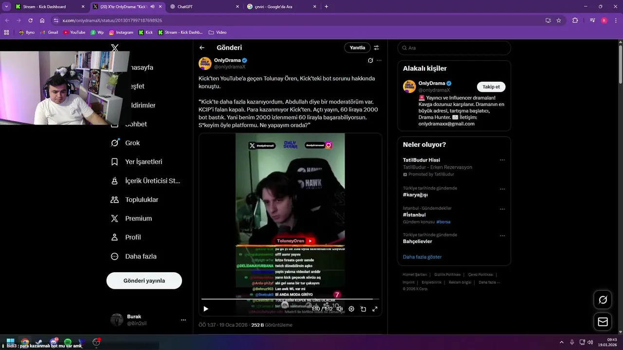Open Profil from the sidebar

(x=126, y=237)
